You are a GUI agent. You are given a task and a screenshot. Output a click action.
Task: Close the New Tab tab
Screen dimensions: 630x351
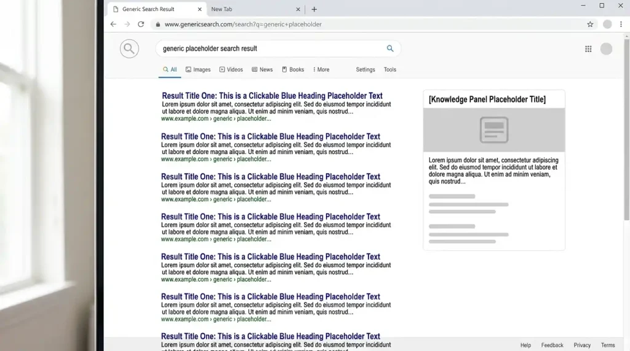click(298, 9)
